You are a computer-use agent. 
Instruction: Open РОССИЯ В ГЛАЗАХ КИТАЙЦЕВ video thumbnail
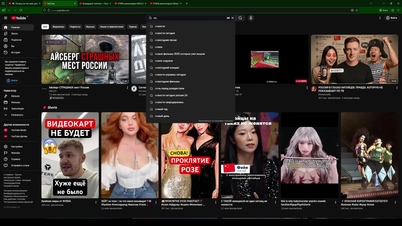coord(355,59)
